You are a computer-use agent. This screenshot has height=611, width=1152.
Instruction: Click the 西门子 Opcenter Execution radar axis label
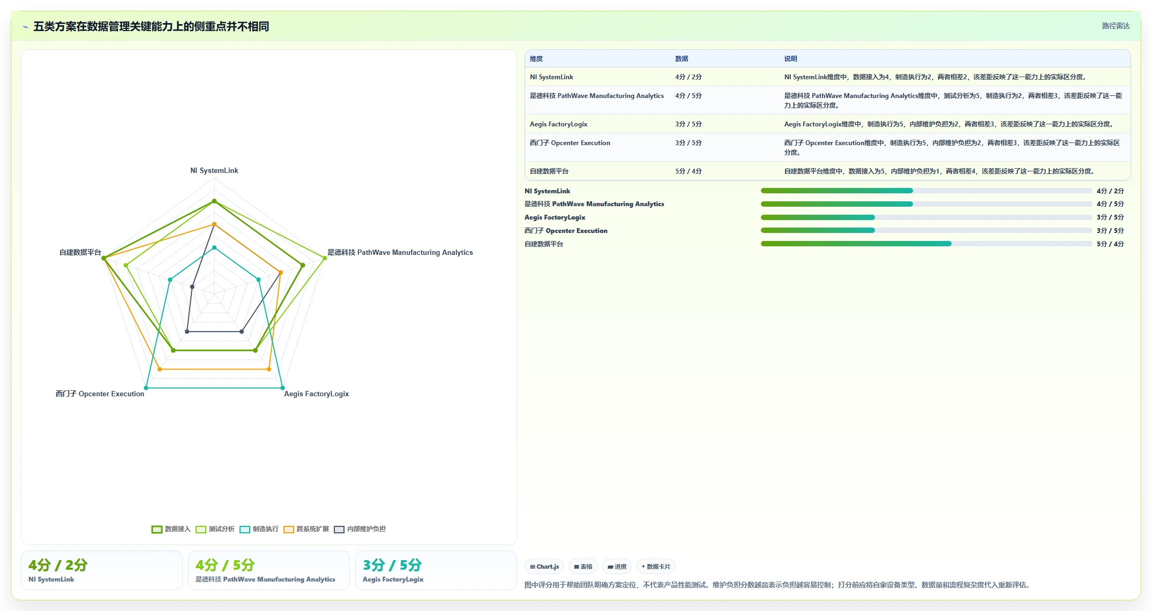100,394
